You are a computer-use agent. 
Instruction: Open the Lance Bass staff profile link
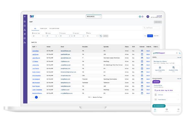click(35, 51)
